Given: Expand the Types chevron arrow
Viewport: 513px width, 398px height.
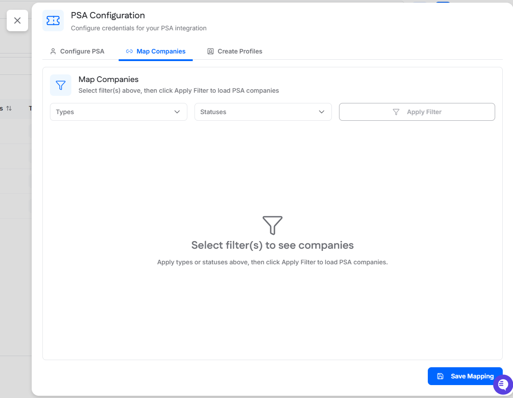Looking at the screenshot, I should click(x=177, y=112).
